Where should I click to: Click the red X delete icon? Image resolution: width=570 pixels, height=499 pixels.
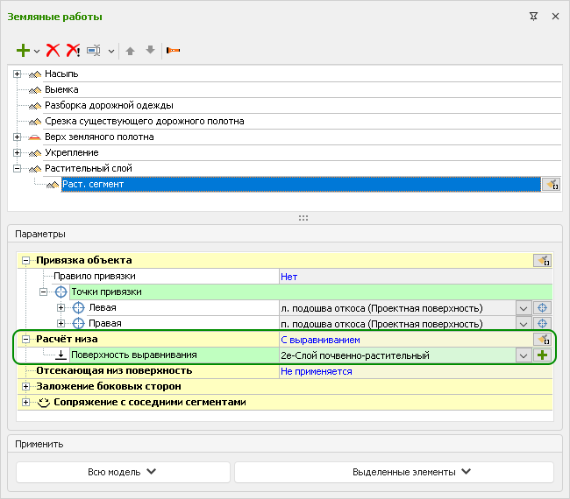[53, 51]
